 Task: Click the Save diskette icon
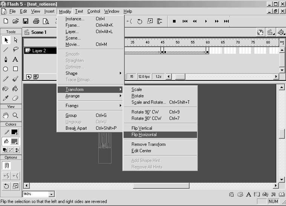click(26, 21)
